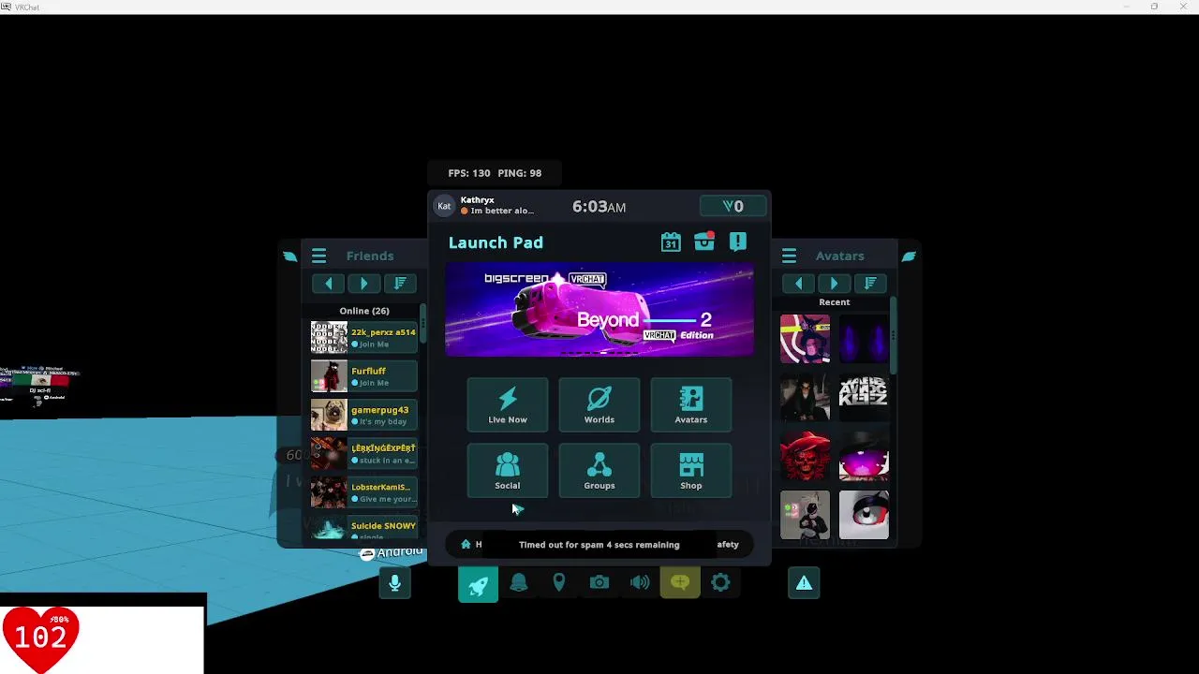This screenshot has height=674, width=1199.
Task: Click the Friends panel scrollbar
Action: coord(423,325)
